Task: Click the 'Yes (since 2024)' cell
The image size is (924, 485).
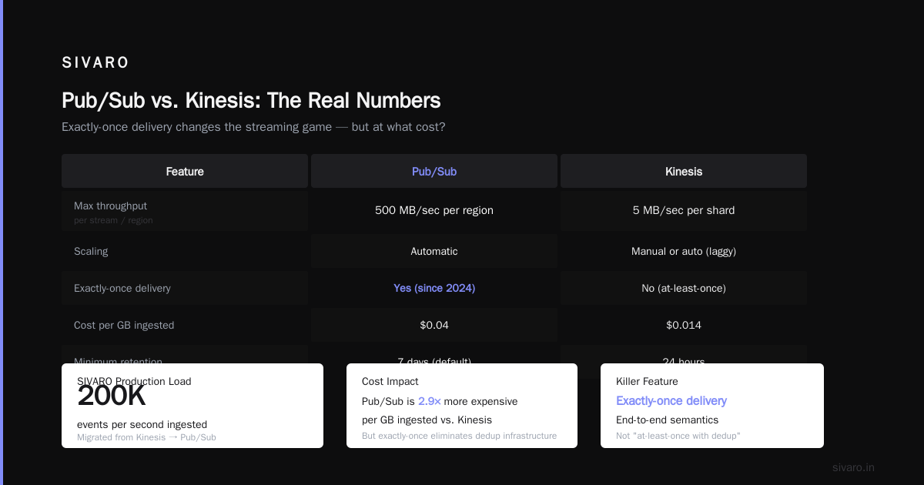Action: (434, 288)
